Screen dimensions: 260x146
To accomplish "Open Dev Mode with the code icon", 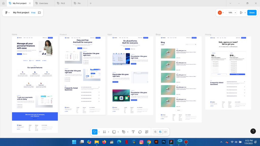I will pyautogui.click(x=165, y=132).
